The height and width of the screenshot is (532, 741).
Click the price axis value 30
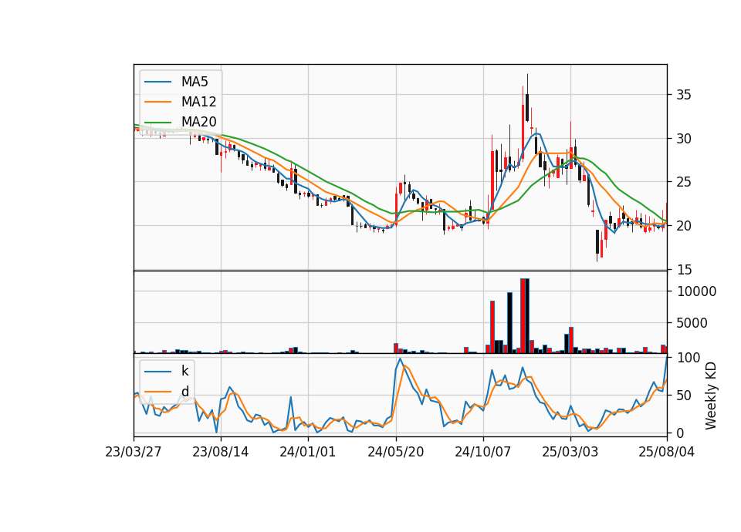click(x=684, y=139)
